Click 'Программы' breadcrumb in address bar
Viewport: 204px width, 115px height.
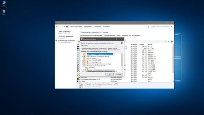coord(88,27)
